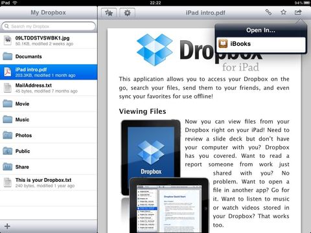
Task: Copy link using the chain icon
Action: [268, 12]
